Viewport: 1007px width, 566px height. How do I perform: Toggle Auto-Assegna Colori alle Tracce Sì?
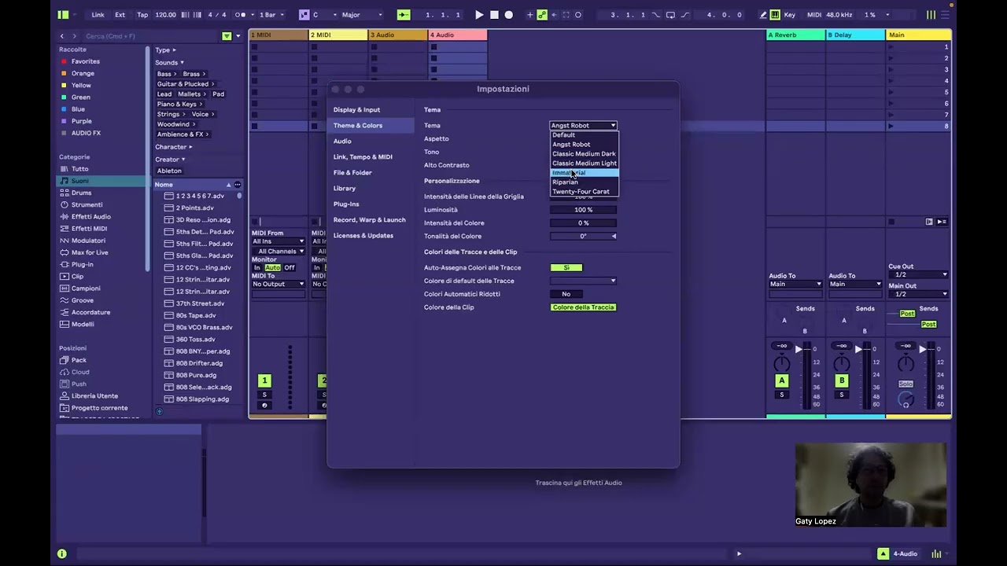(x=566, y=268)
